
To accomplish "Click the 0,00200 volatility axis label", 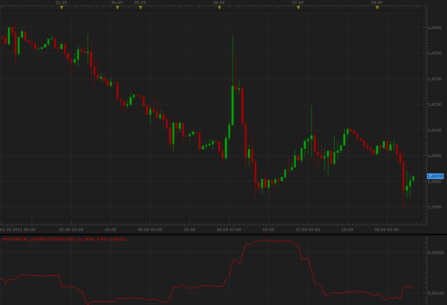I will click(x=436, y=253).
